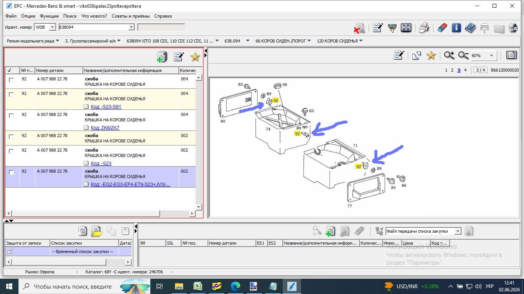This screenshot has width=524, height=294.
Task: Click the Task View taskbar icon
Action: [160, 286]
